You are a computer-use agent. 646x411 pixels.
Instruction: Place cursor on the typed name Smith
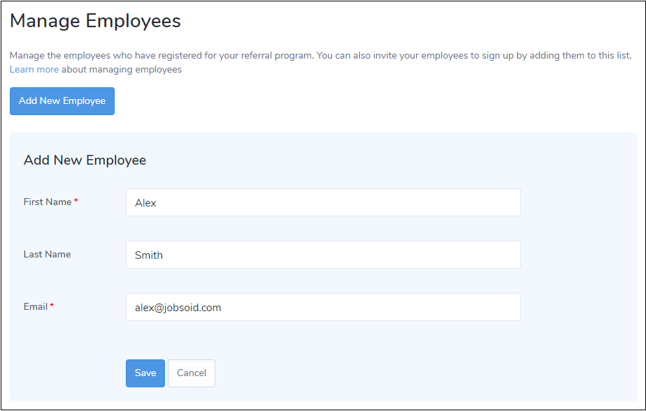pyautogui.click(x=149, y=255)
